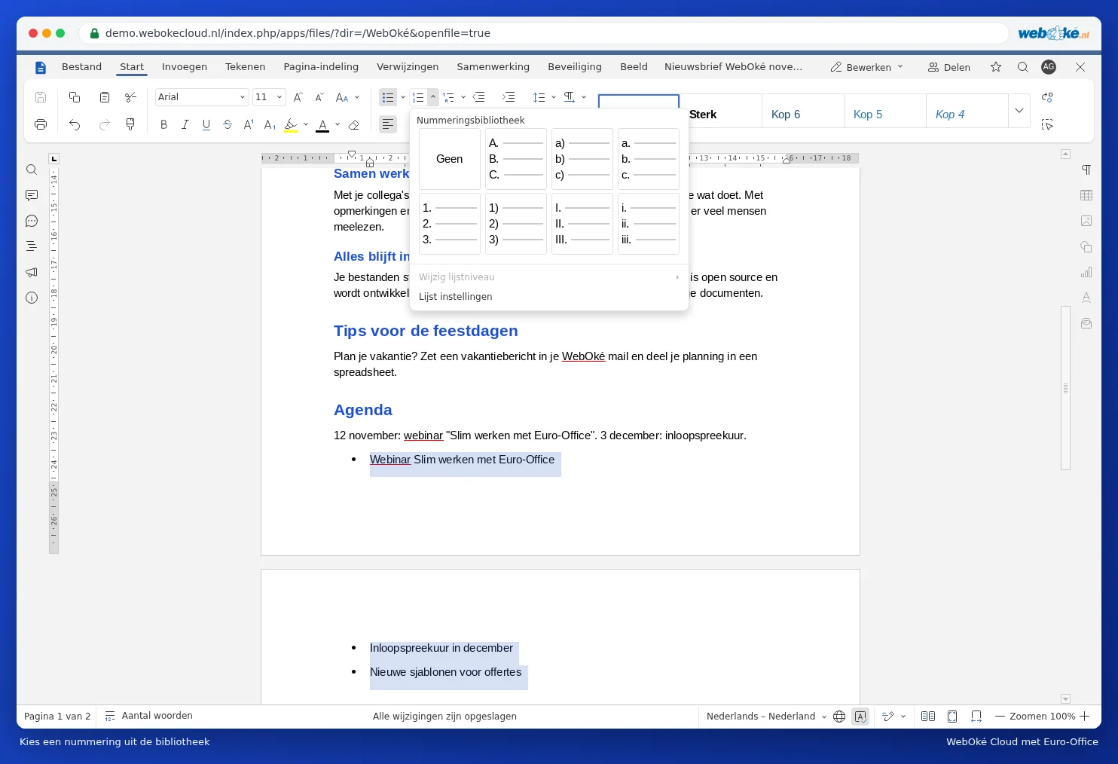Open the search sidebar with the magnifier
The width and height of the screenshot is (1118, 764).
pos(32,170)
